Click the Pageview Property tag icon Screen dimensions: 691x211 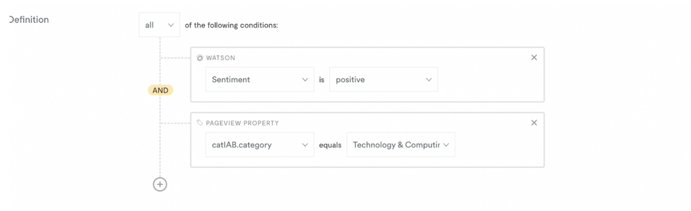coord(200,123)
